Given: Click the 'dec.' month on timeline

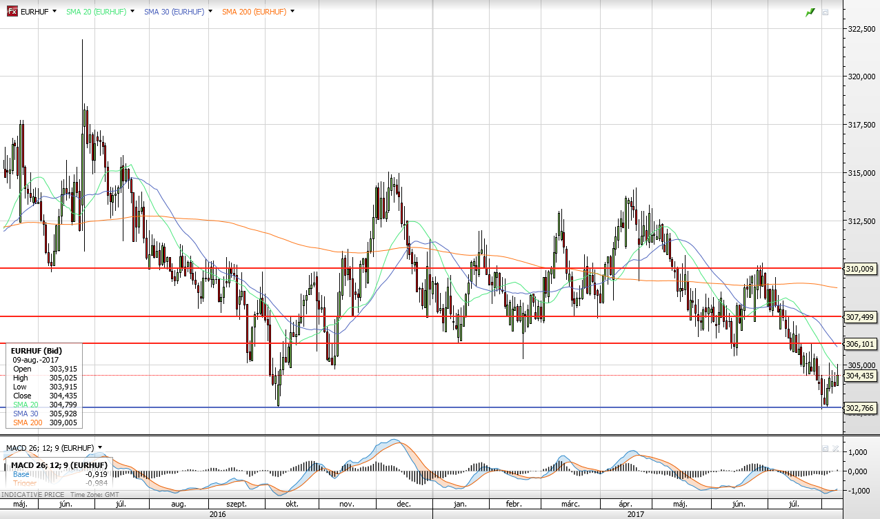Looking at the screenshot, I should coord(403,505).
